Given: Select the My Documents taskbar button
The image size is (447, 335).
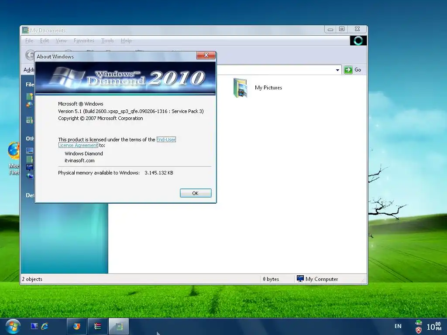Looking at the screenshot, I should (119, 326).
